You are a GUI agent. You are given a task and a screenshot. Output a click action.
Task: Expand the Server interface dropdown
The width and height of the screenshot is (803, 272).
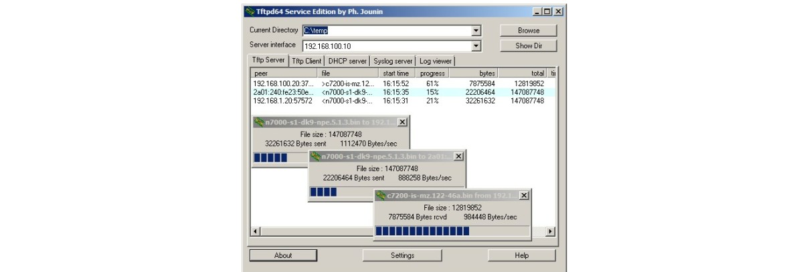point(476,46)
